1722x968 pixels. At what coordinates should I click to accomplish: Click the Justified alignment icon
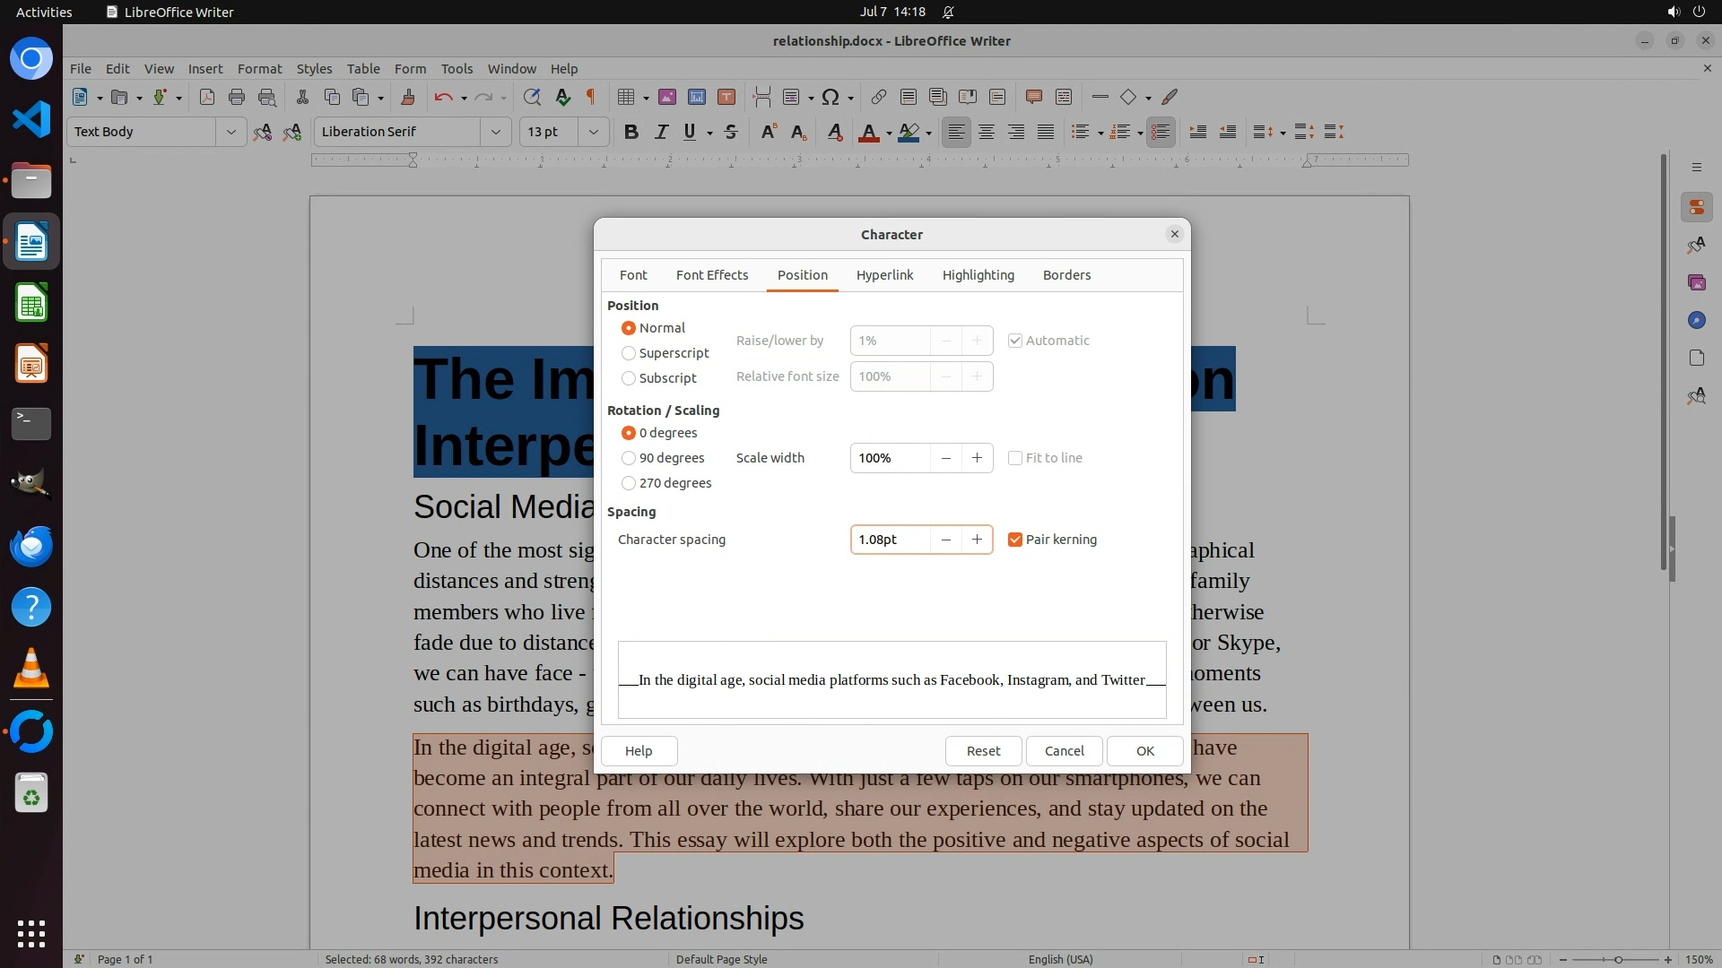[x=1046, y=132]
